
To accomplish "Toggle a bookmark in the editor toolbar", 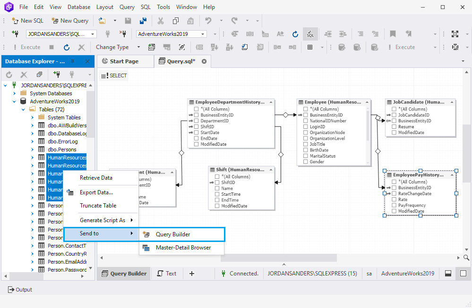I will click(x=394, y=34).
